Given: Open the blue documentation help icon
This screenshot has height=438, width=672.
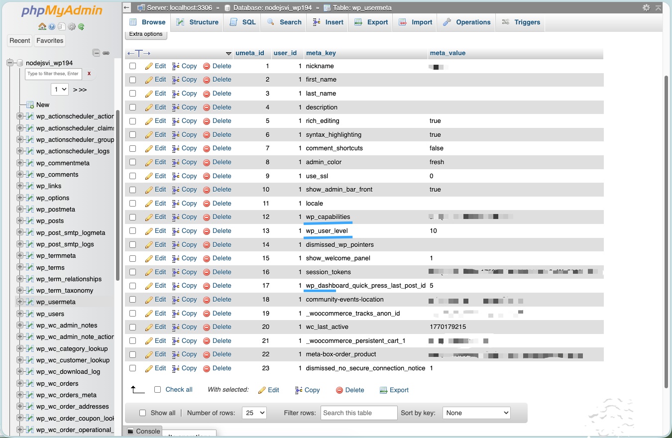Looking at the screenshot, I should tap(52, 27).
